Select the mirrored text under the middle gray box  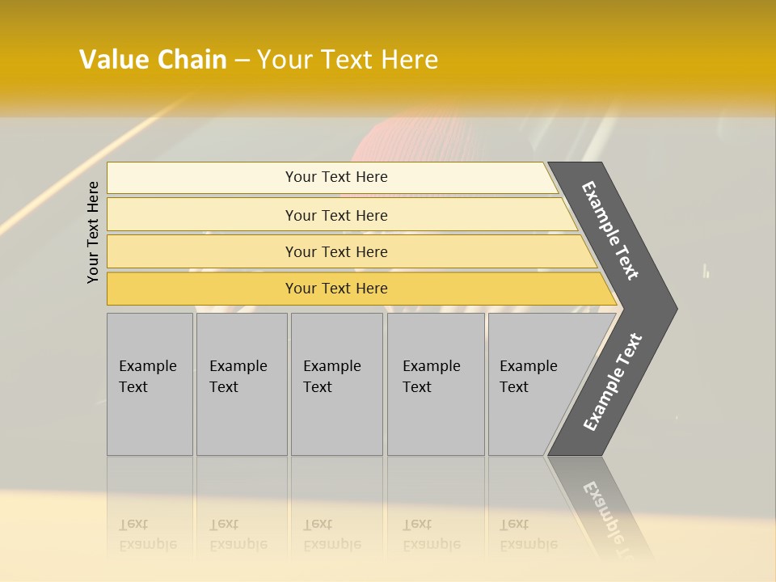[x=332, y=534]
